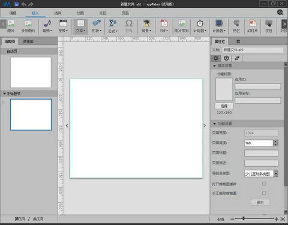Click the page height stepper arrows
The image size is (288, 225).
276,143
